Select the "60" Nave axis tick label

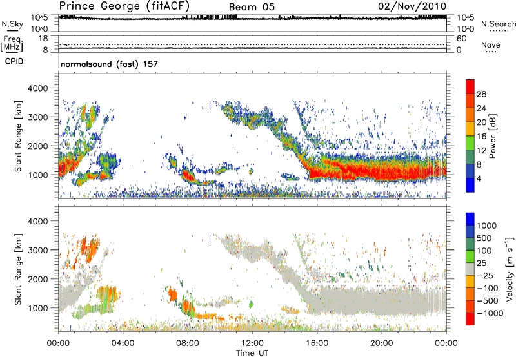tap(461, 39)
